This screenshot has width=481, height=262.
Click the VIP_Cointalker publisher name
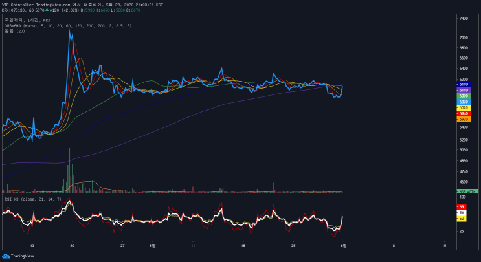click(x=17, y=5)
